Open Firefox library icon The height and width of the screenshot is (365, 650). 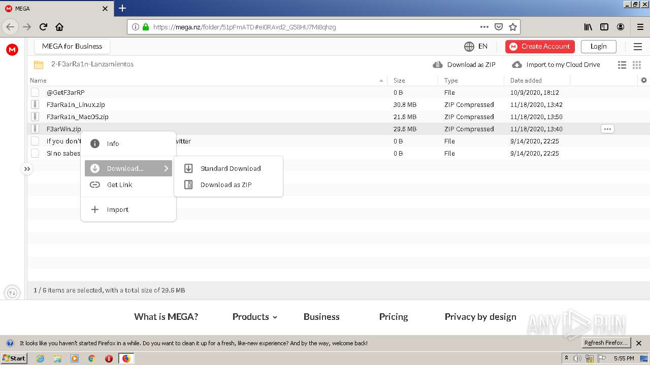tap(588, 27)
